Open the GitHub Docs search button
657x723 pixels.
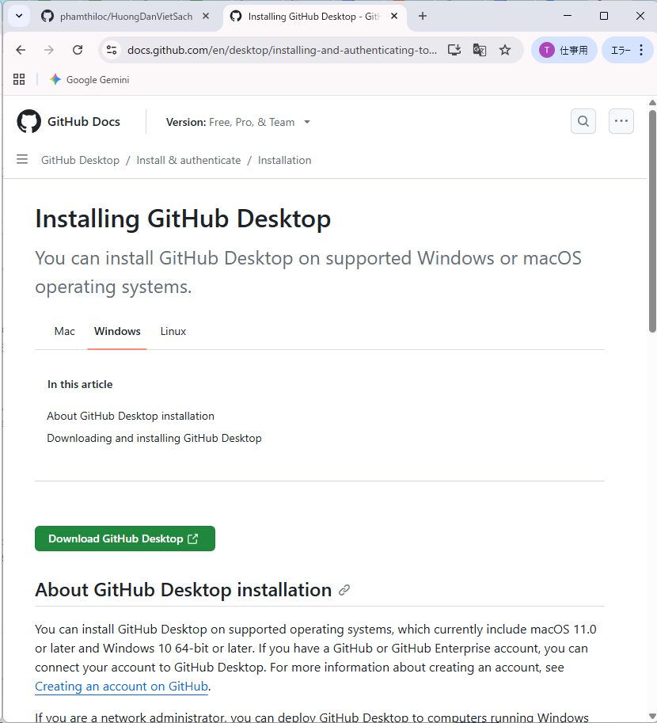click(583, 121)
